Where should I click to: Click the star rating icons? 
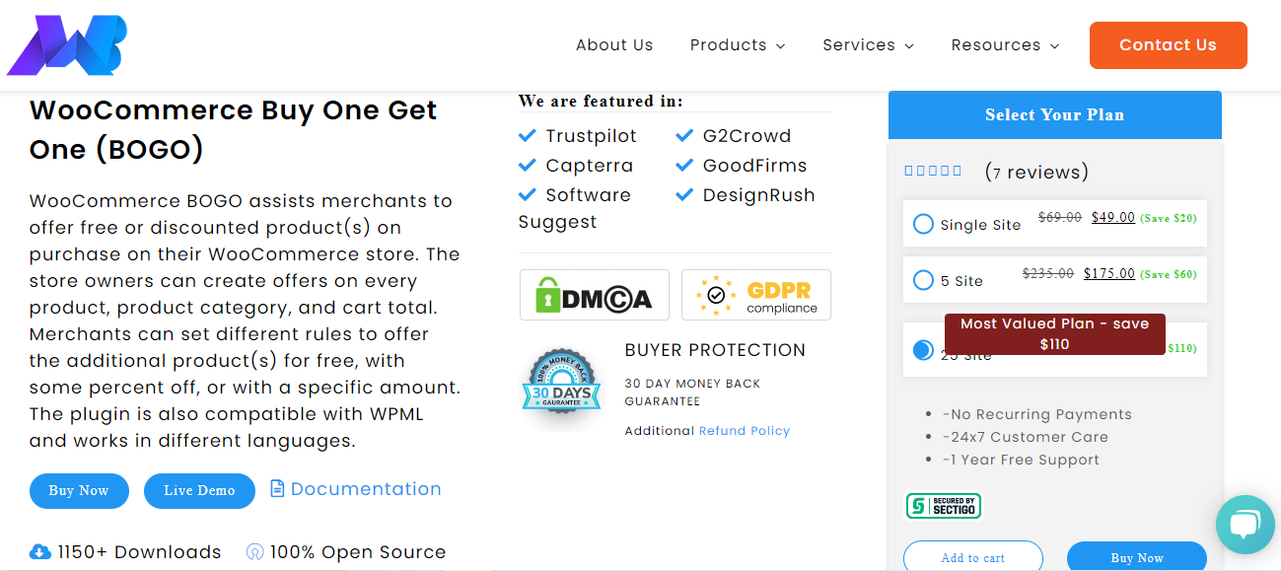click(933, 171)
